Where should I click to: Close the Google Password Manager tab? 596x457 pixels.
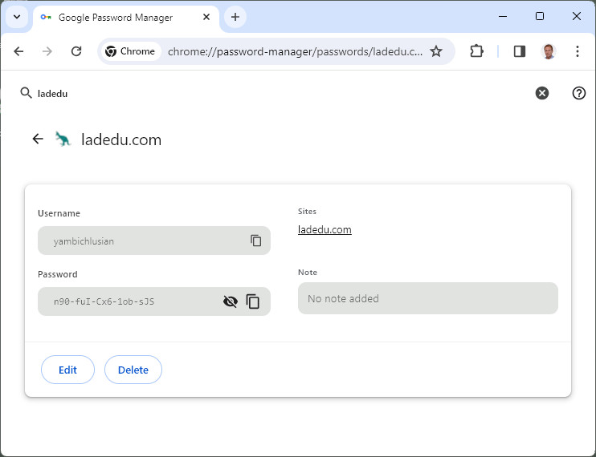[x=206, y=17]
